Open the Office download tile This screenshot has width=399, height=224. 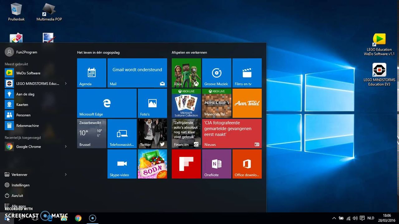(x=247, y=164)
